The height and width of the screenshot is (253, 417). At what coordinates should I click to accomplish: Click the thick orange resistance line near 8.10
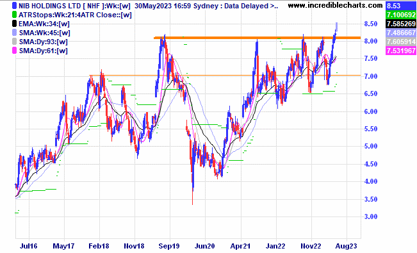(x=257, y=38)
